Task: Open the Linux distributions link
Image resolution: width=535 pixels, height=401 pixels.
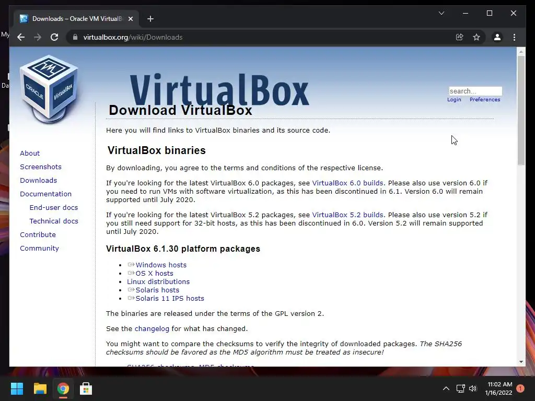Action: click(x=158, y=281)
